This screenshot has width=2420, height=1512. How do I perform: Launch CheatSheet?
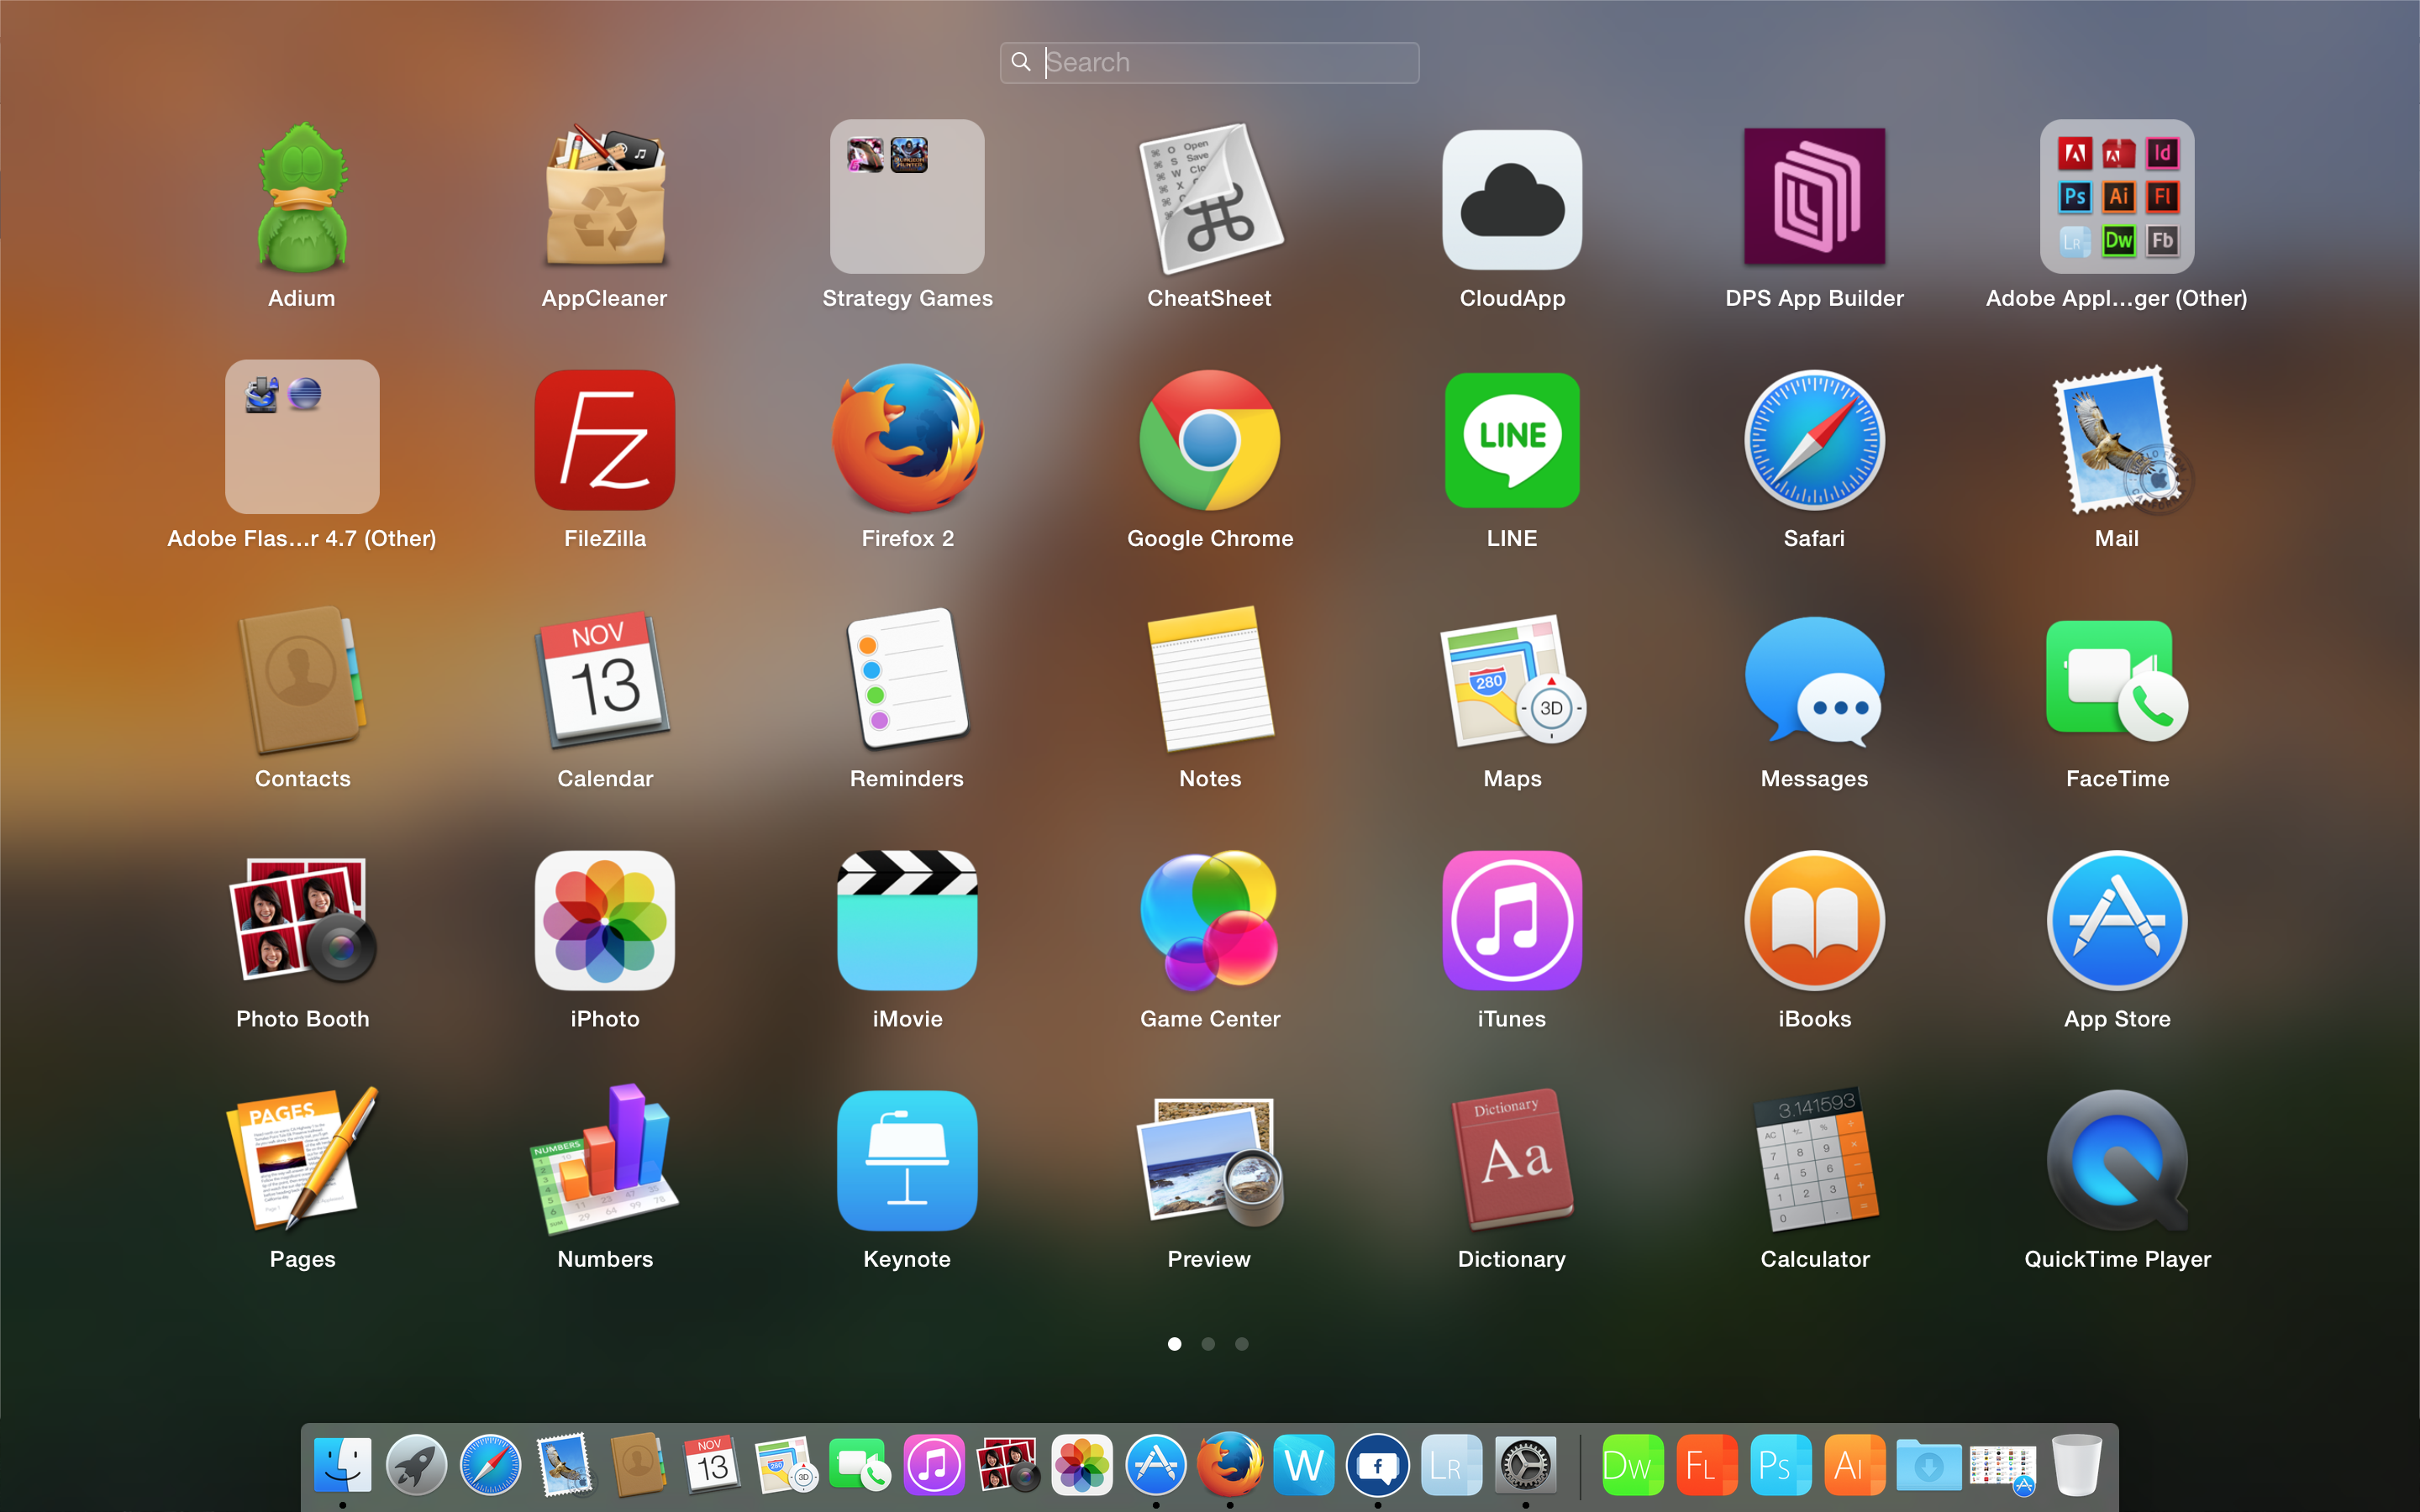(1210, 197)
